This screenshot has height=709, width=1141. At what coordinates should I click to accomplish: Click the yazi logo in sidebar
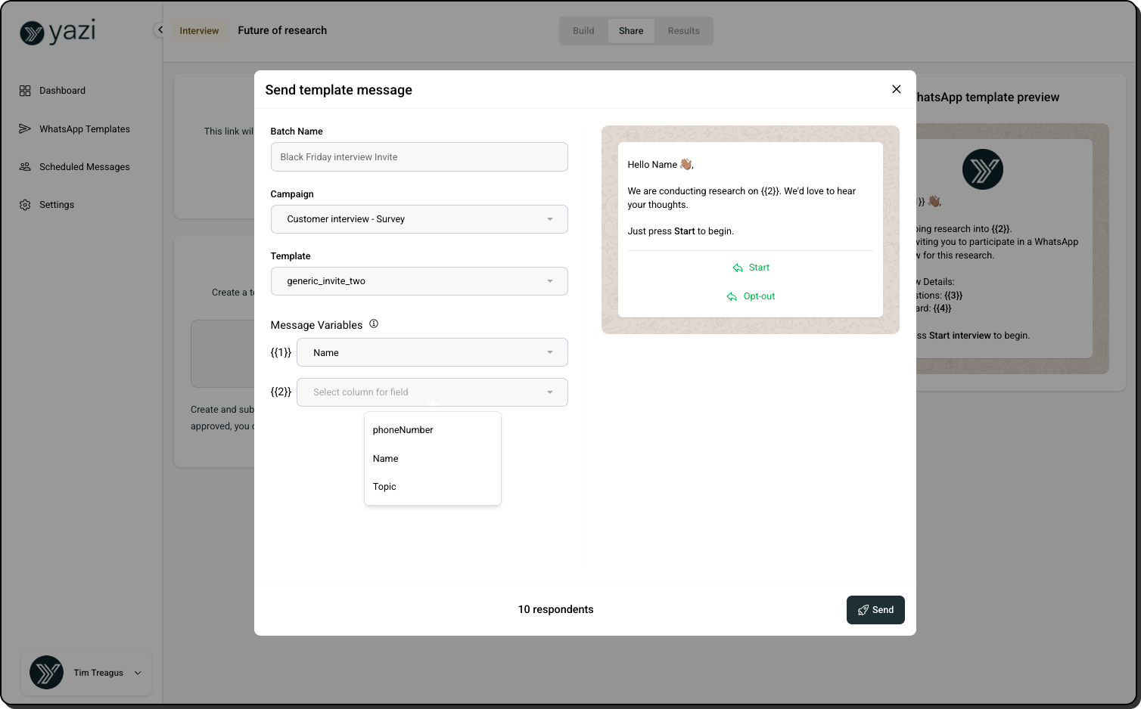pos(58,32)
